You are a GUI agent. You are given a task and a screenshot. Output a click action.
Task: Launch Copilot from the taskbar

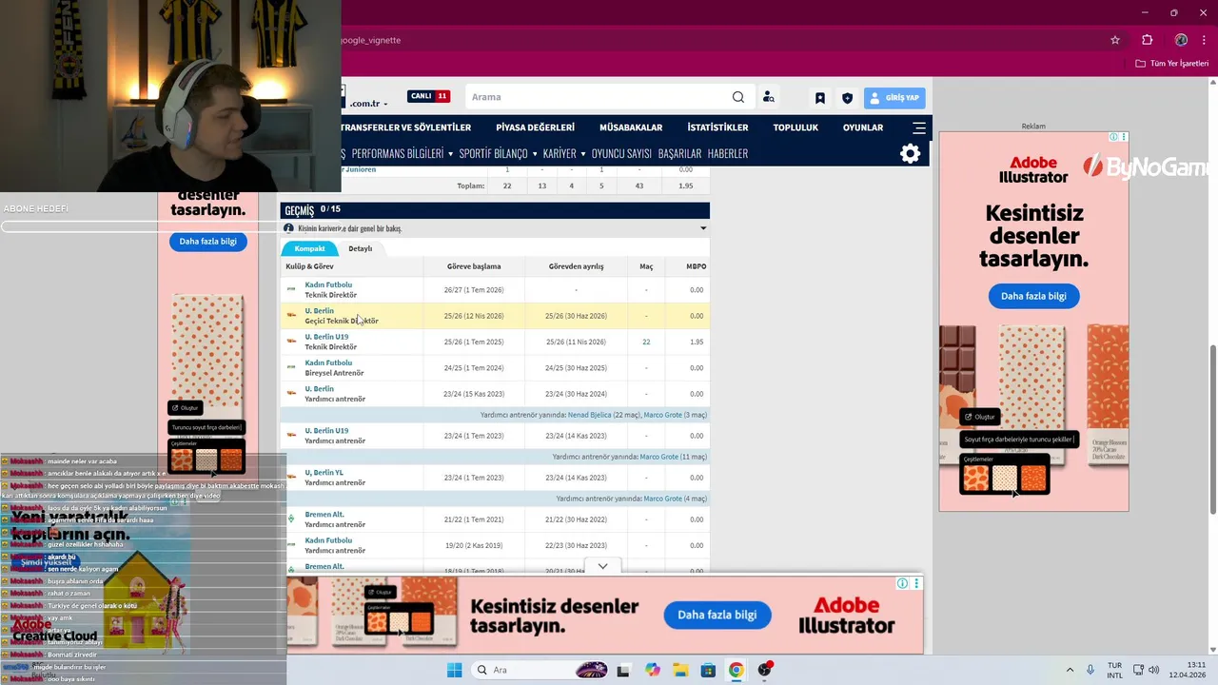click(652, 670)
